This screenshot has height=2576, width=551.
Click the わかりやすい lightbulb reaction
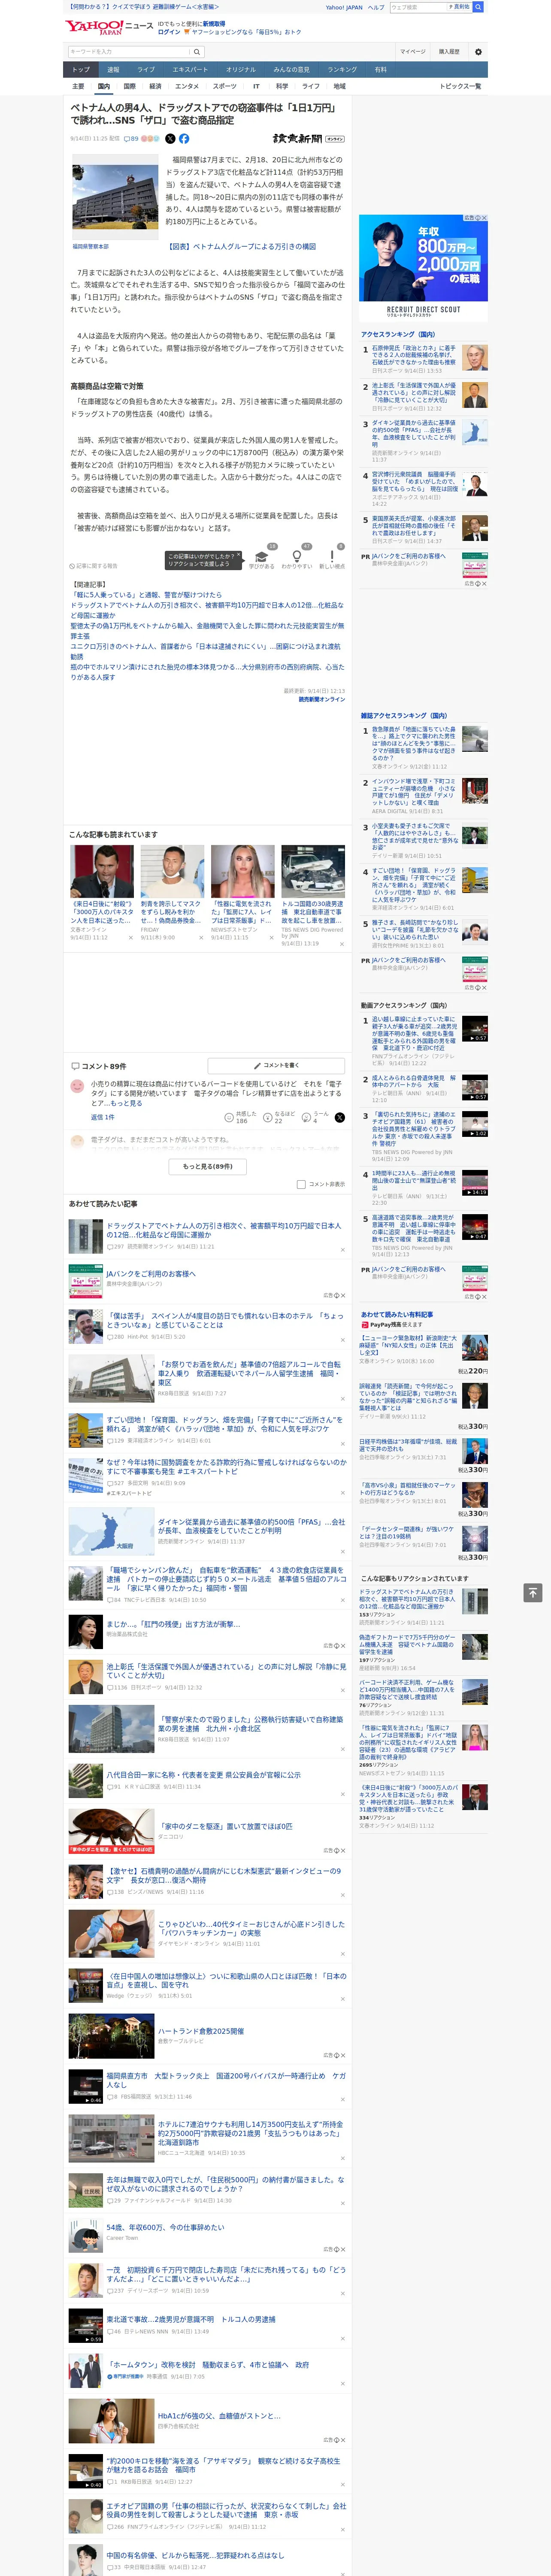point(297,559)
